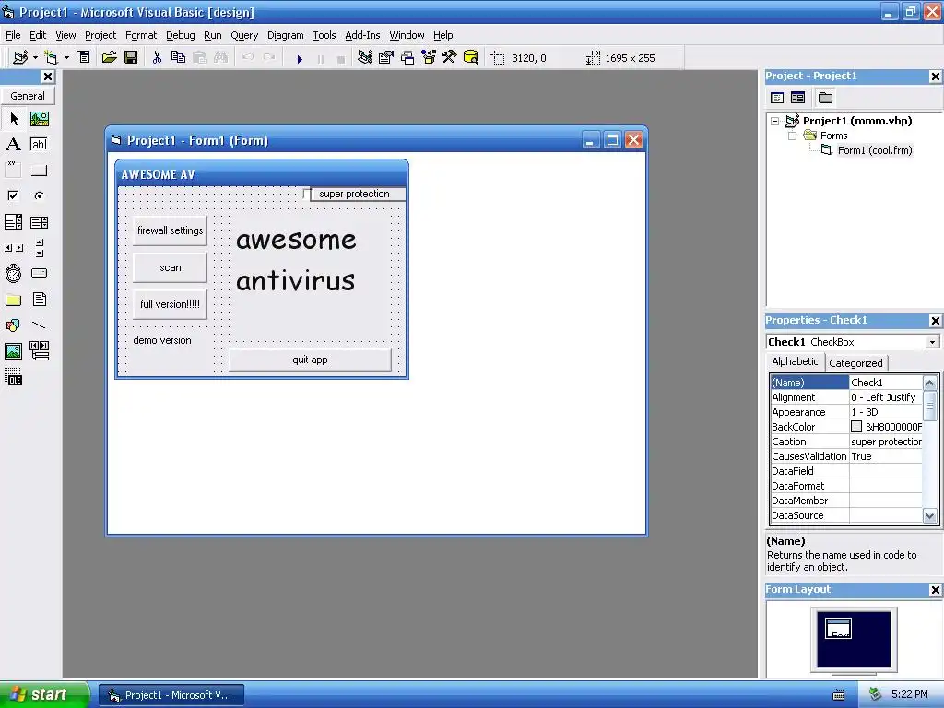Click the firewall settings button

[170, 230]
